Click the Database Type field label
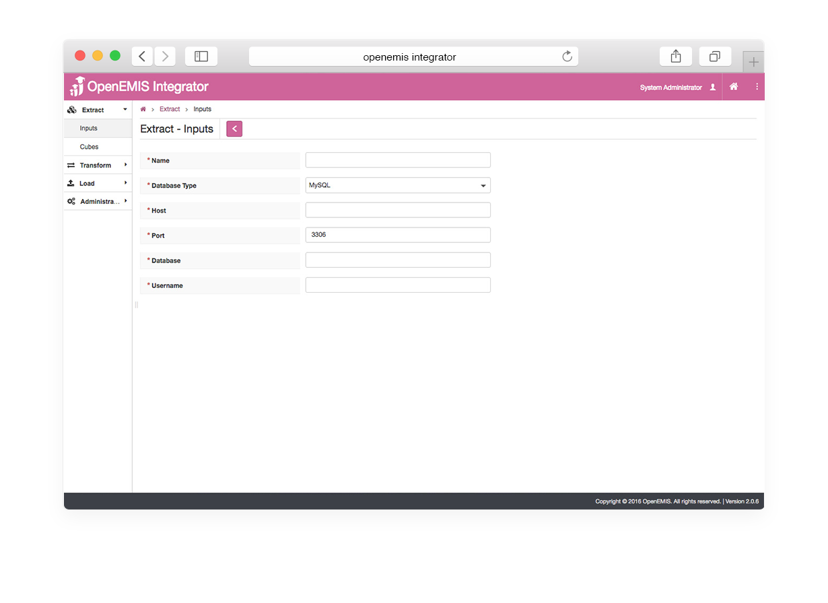The width and height of the screenshot is (828, 603). pyautogui.click(x=174, y=186)
